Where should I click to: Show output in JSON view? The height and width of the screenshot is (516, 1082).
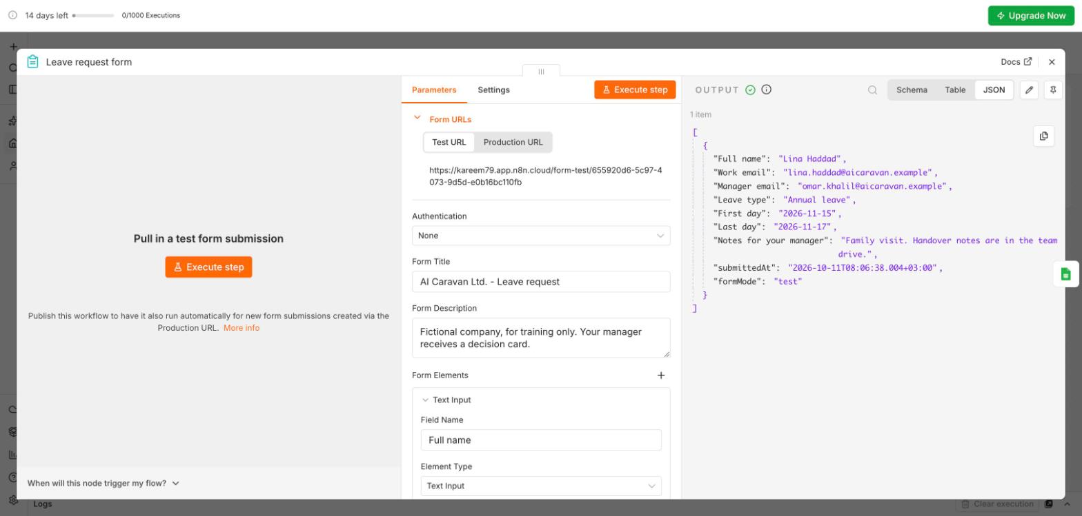click(994, 90)
